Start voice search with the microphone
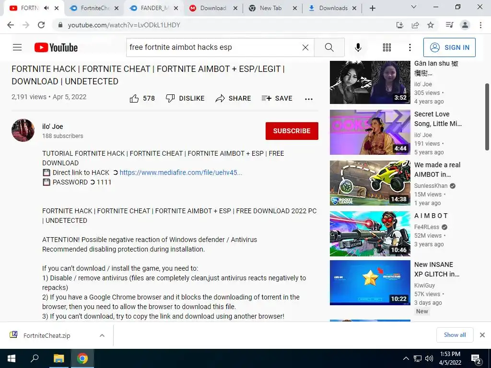491x368 pixels. (358, 47)
